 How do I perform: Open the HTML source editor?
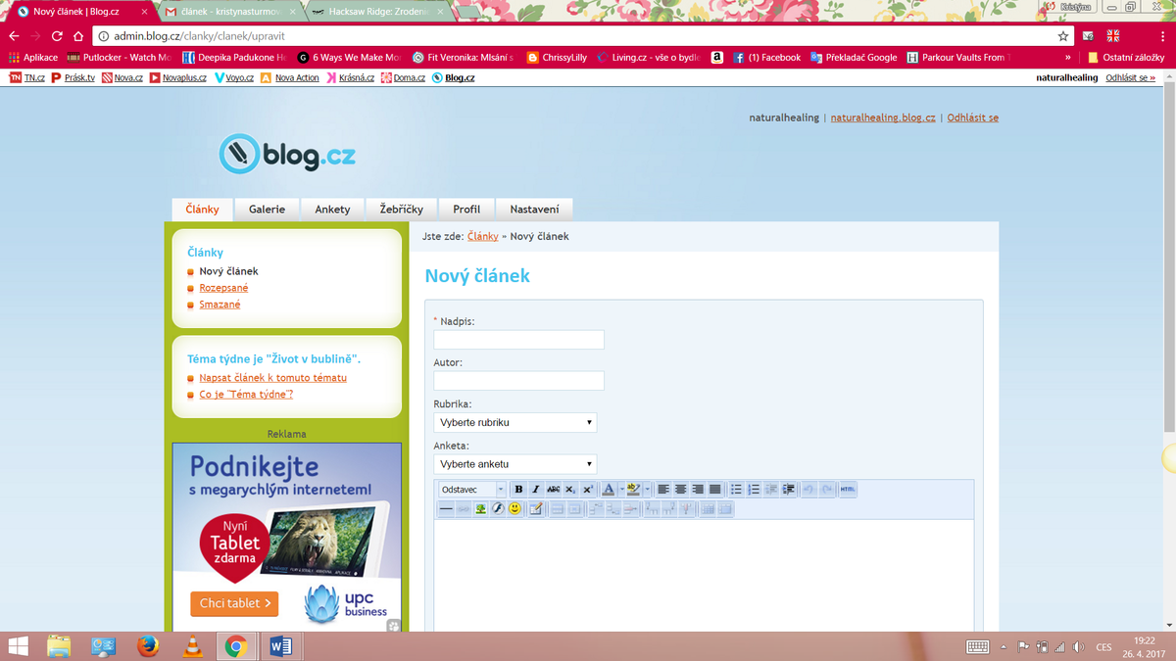point(848,490)
